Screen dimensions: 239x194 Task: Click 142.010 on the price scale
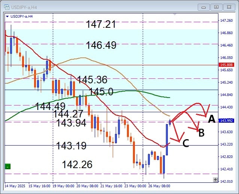(227, 181)
